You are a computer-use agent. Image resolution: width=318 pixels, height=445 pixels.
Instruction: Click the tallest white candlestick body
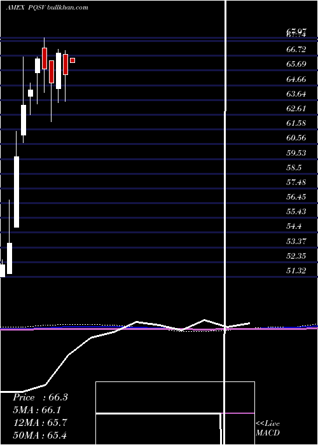(x=17, y=192)
